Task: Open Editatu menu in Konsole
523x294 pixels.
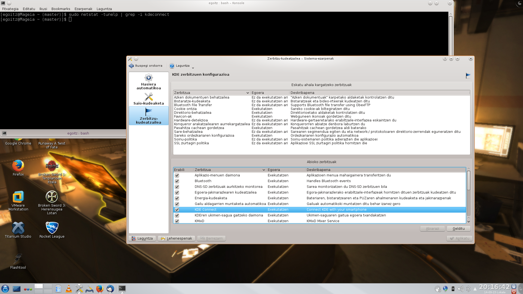Action: [29, 9]
